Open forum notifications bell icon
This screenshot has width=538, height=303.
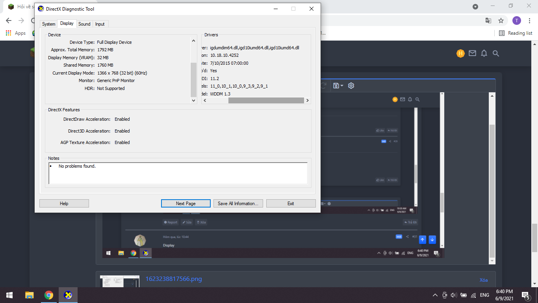(x=484, y=53)
